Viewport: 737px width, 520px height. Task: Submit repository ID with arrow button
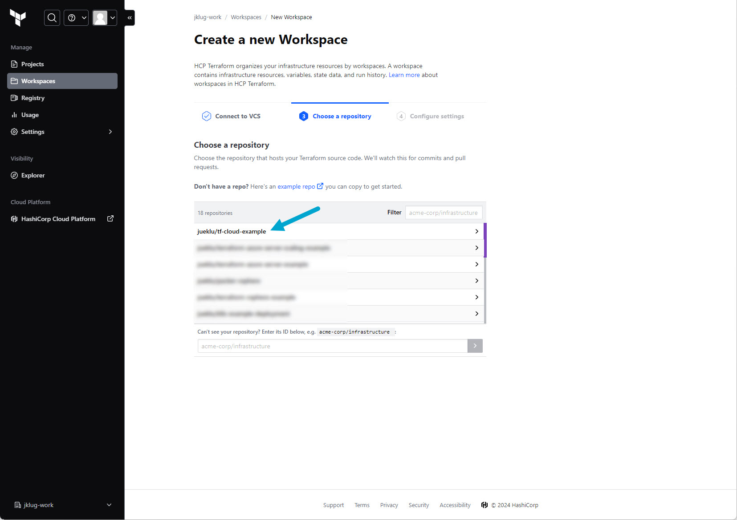pyautogui.click(x=475, y=346)
